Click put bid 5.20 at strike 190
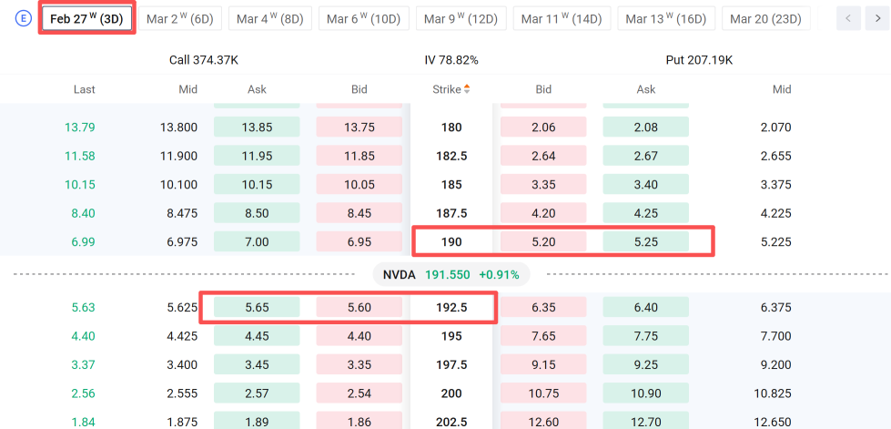 pyautogui.click(x=543, y=241)
